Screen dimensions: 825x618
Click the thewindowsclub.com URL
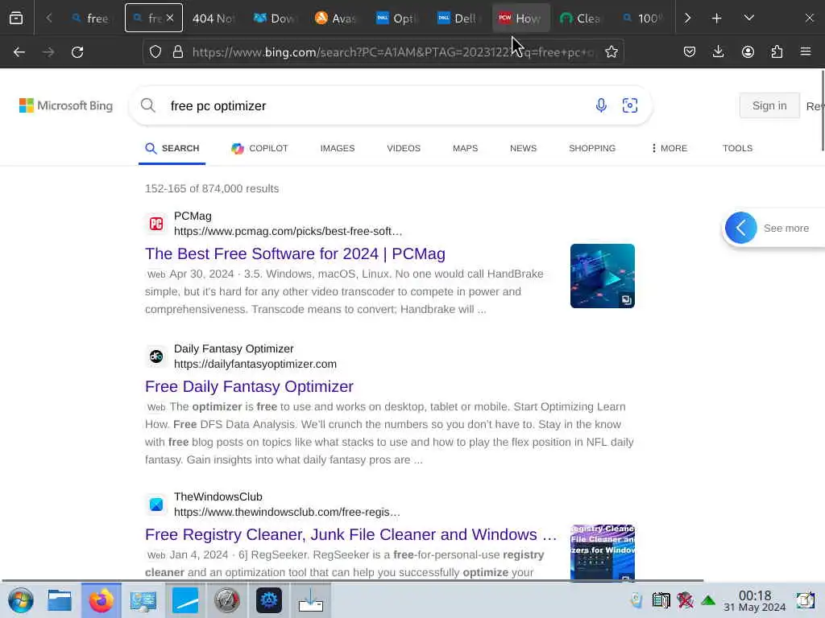[x=287, y=512]
